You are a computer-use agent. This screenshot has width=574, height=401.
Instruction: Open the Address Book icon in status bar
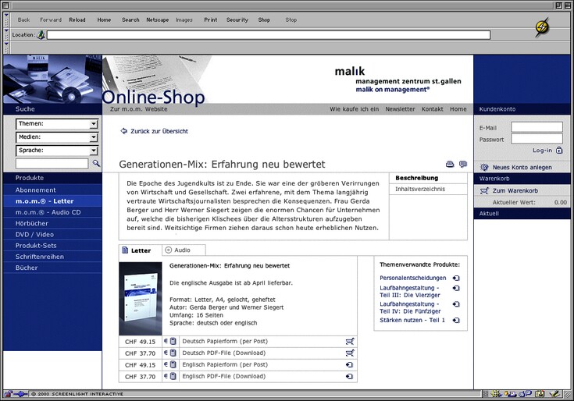pyautogui.click(x=540, y=394)
